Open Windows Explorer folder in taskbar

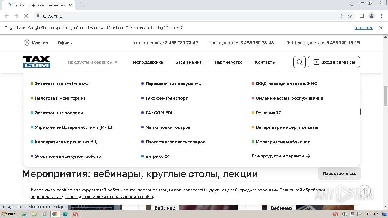pyautogui.click(x=34, y=214)
